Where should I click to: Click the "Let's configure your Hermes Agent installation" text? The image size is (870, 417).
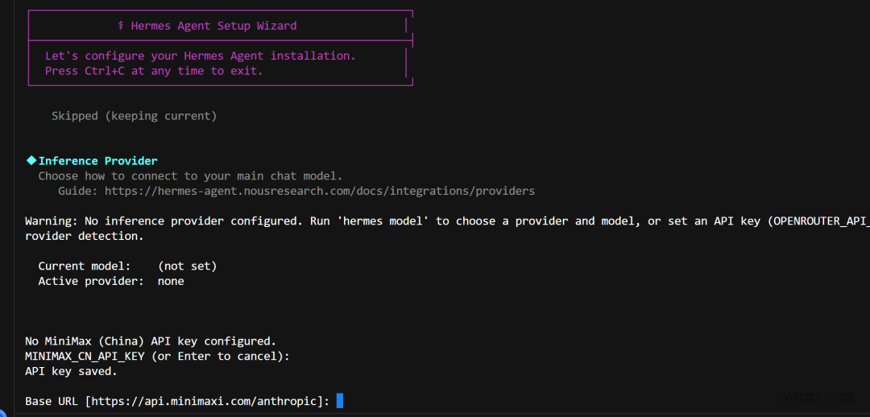200,56
